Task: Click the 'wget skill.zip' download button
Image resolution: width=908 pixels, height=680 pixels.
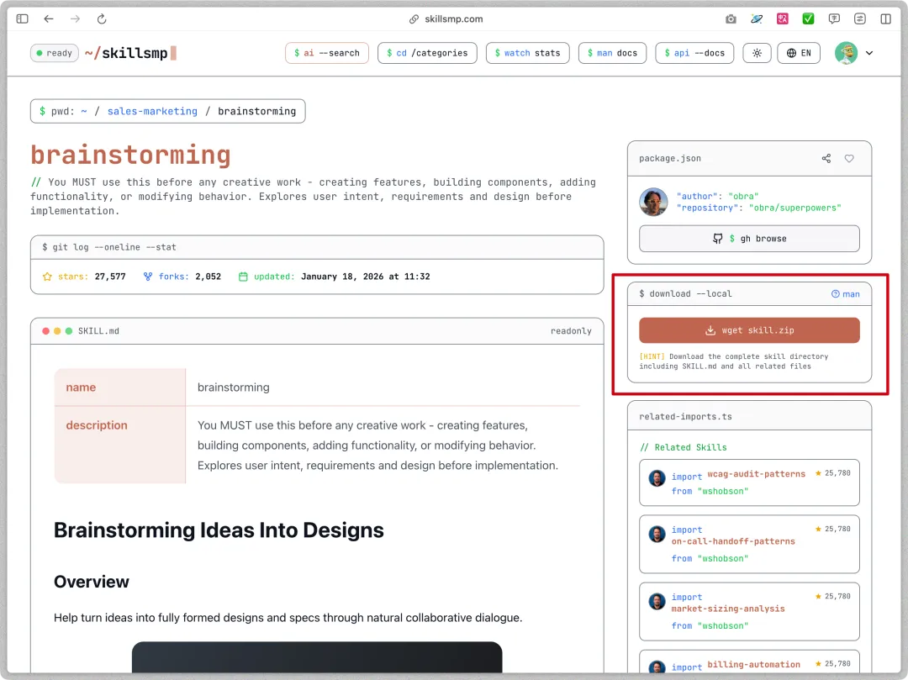Action: [x=749, y=330]
